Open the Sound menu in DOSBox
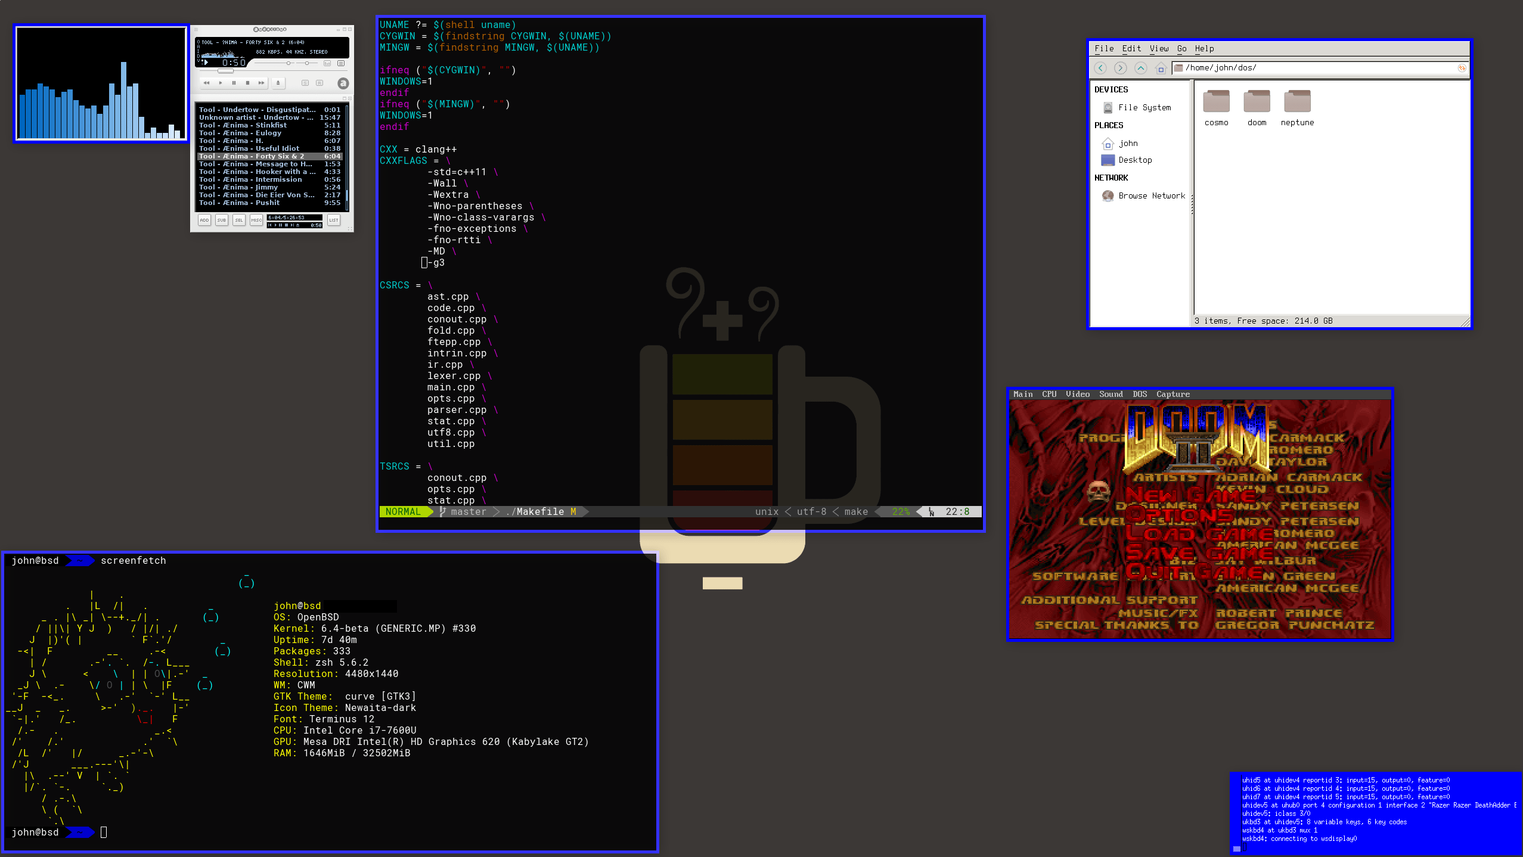This screenshot has height=857, width=1523. 1111,394
